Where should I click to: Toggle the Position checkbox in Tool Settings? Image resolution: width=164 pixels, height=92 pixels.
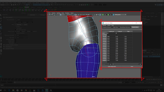tap(15, 27)
